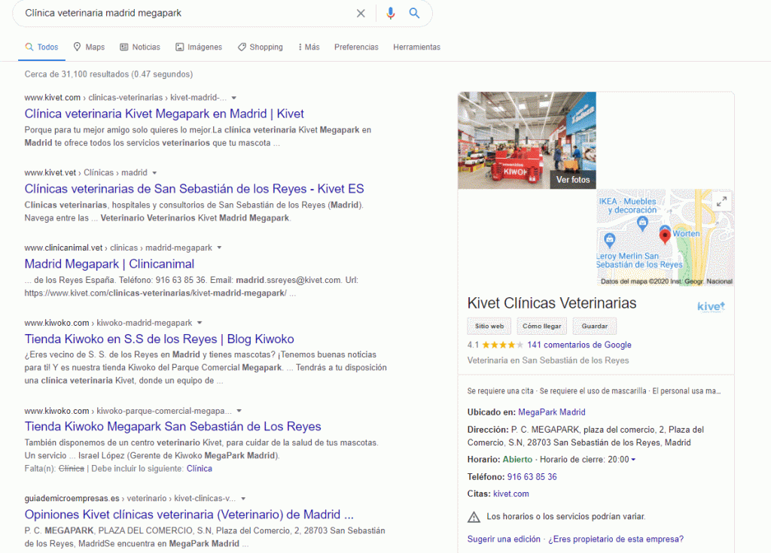Screen dimensions: 771x553
Task: Click the Leroy Merlin pin on the map
Action: 610,240
